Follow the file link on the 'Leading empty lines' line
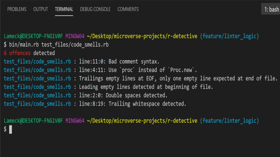This screenshot has width=280, height=157. [37, 87]
